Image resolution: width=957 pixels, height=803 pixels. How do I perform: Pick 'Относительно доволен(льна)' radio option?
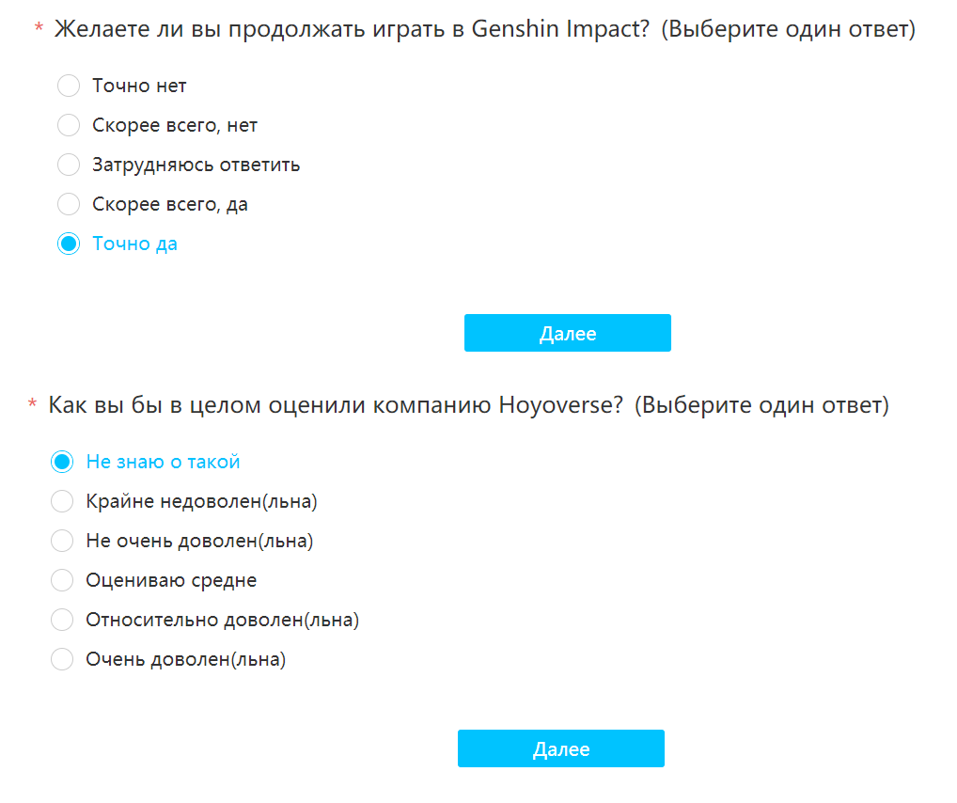click(62, 620)
